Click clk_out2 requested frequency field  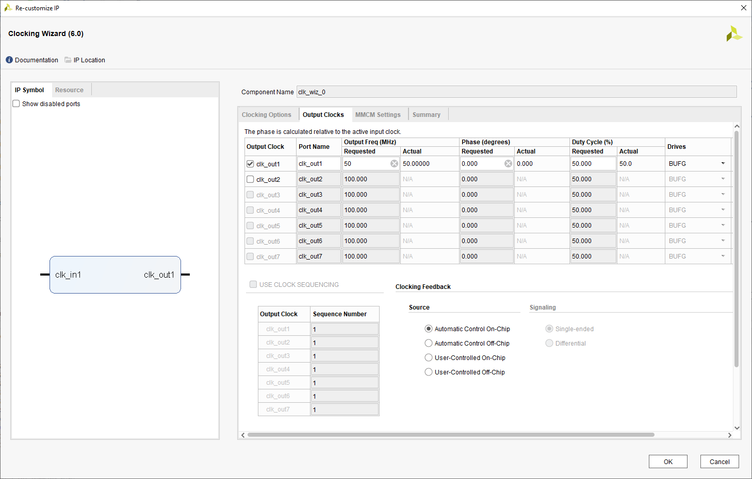click(371, 179)
